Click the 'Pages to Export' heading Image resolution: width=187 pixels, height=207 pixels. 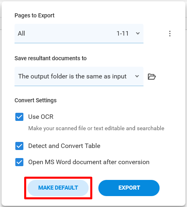tap(35, 15)
